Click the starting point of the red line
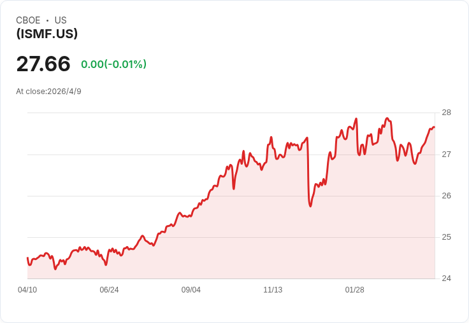 [27, 258]
